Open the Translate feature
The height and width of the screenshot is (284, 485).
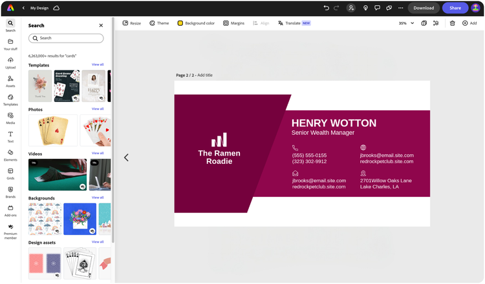(x=294, y=23)
